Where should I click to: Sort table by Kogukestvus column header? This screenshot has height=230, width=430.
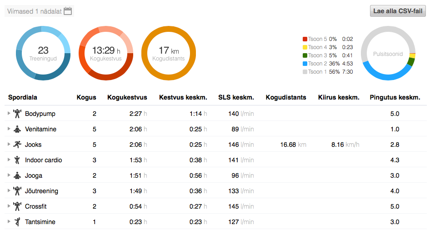pyautogui.click(x=127, y=97)
